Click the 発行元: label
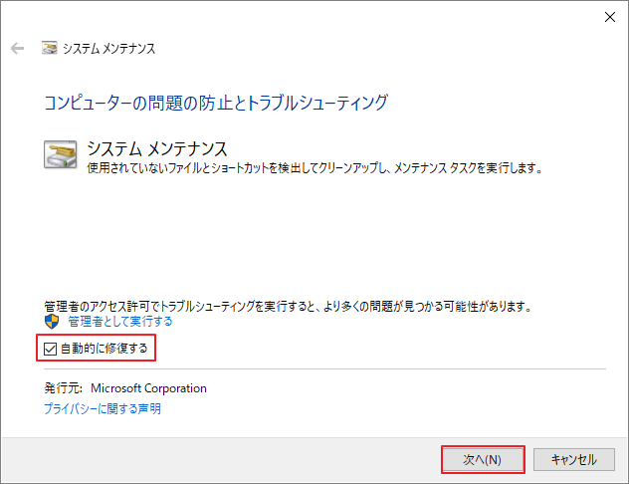This screenshot has width=629, height=484. tap(63, 388)
